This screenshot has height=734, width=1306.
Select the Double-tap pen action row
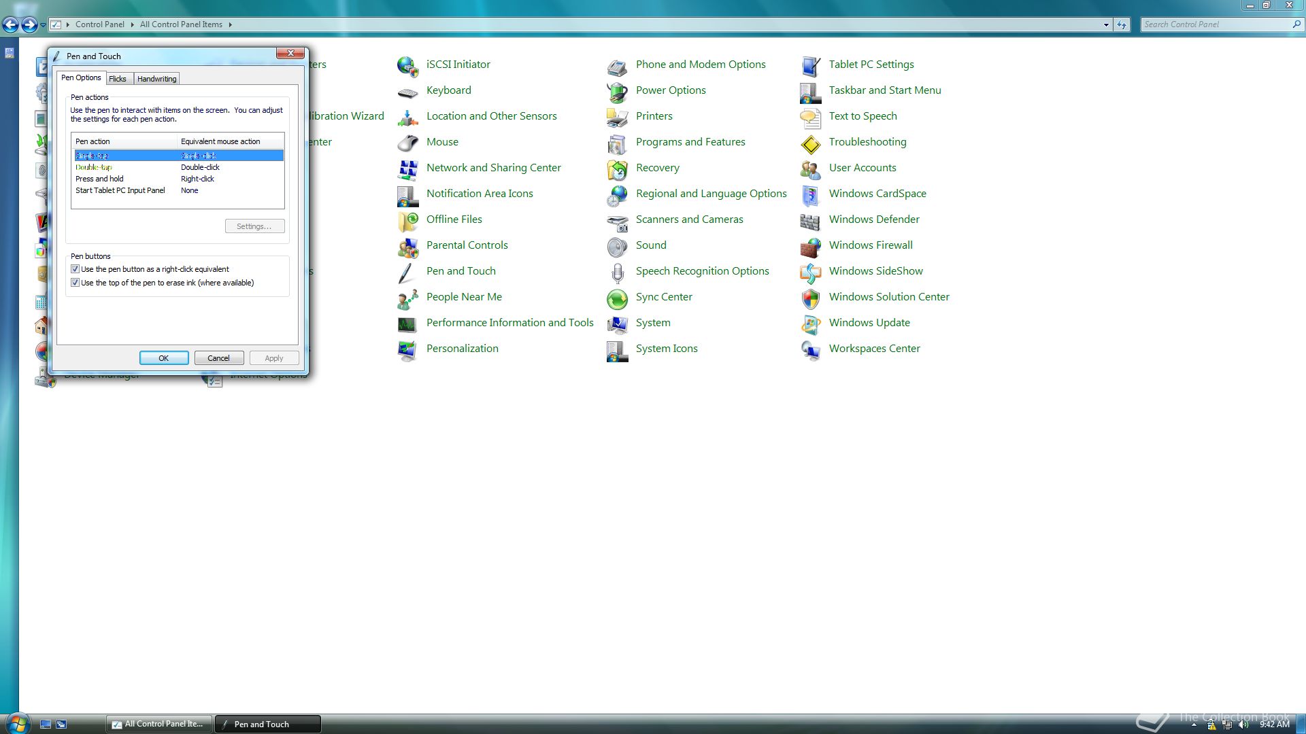178,167
